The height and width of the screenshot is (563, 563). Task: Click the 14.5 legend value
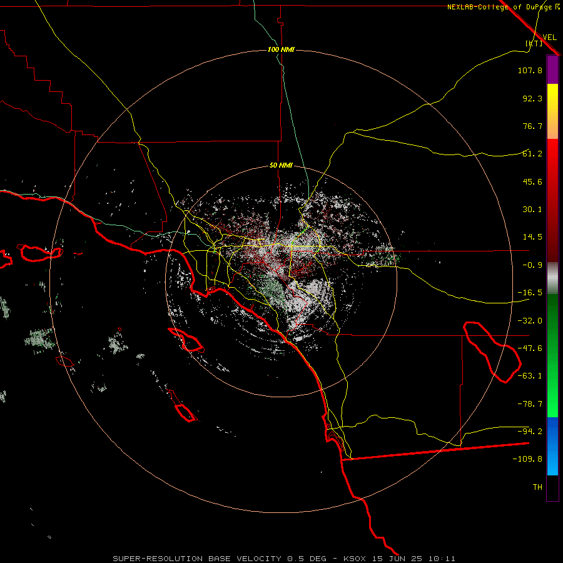[532, 237]
